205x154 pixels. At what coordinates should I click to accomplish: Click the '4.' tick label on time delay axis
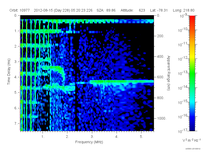coord(16,77)
